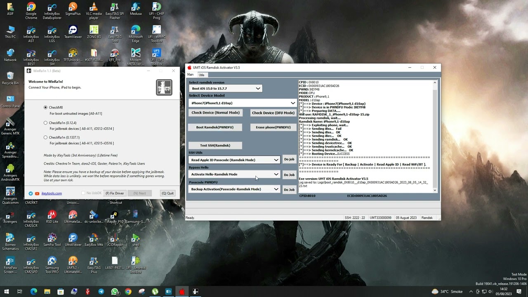Launch TeamViewer desktop shortcut

[73, 32]
